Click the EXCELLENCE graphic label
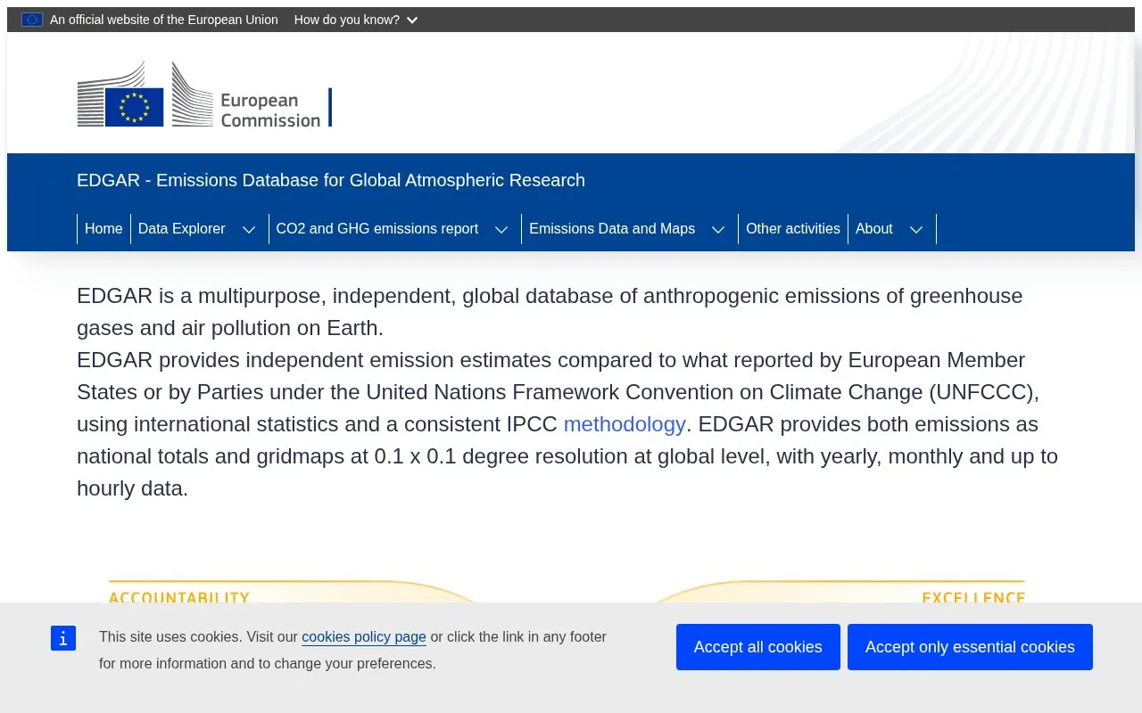The image size is (1142, 713). coord(973,597)
